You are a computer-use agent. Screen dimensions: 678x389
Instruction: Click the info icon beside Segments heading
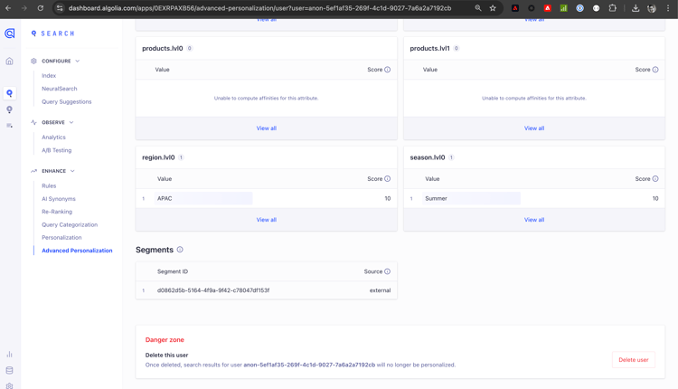click(180, 250)
